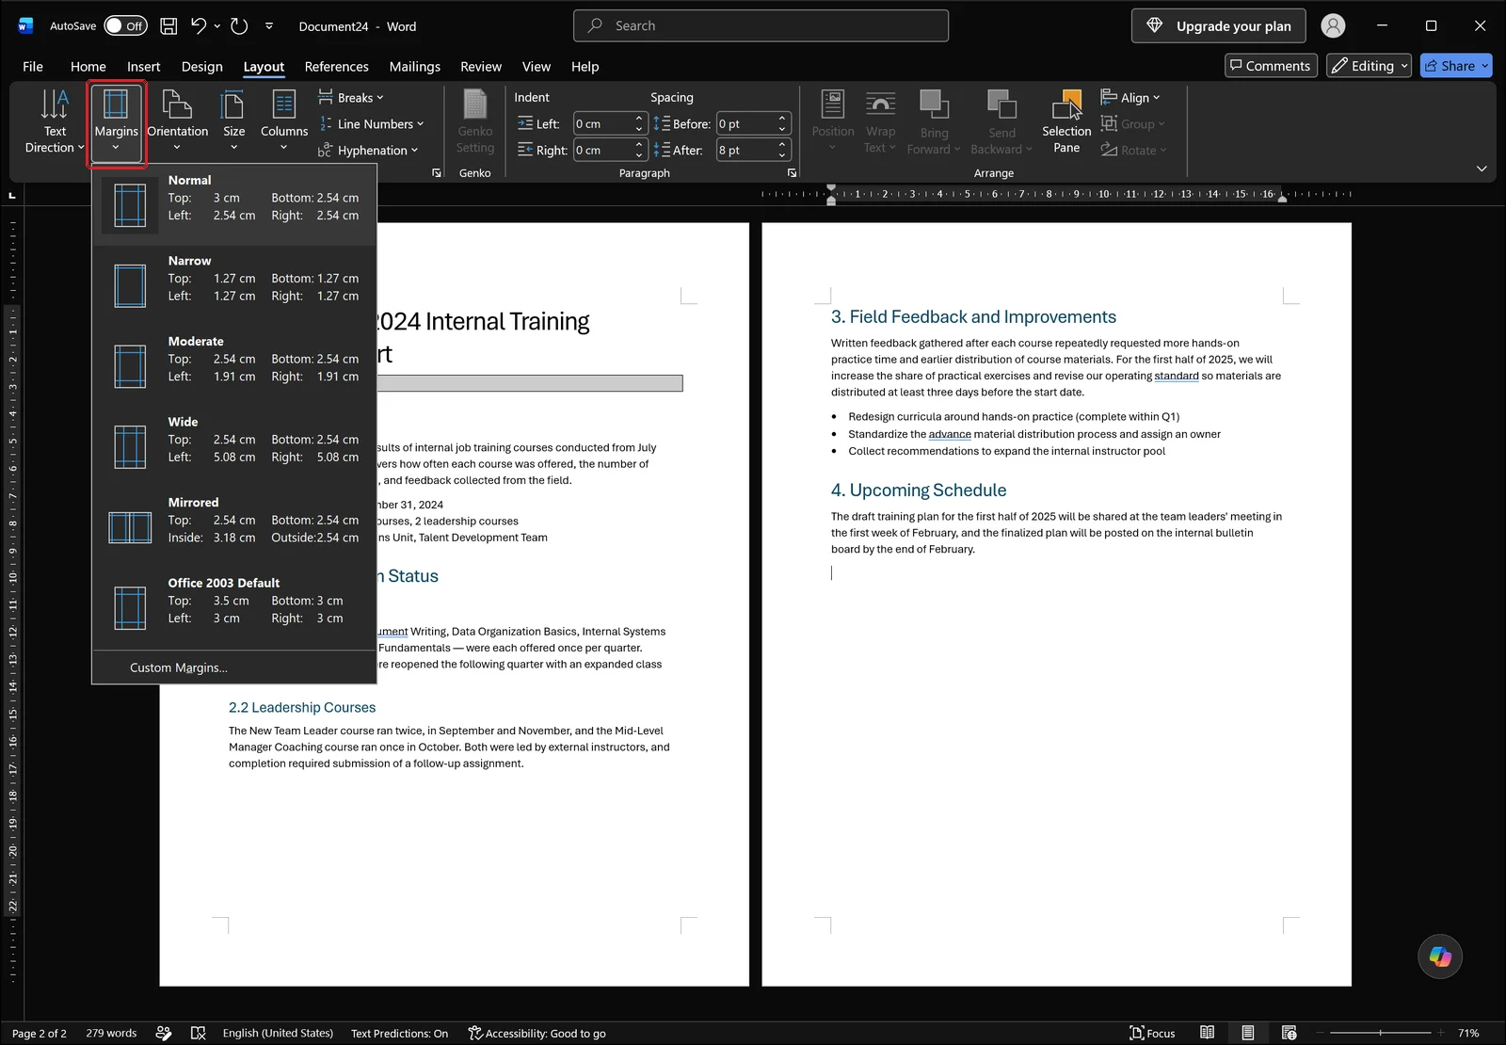Open the Text Direction menu
The height and width of the screenshot is (1045, 1506).
click(x=54, y=122)
